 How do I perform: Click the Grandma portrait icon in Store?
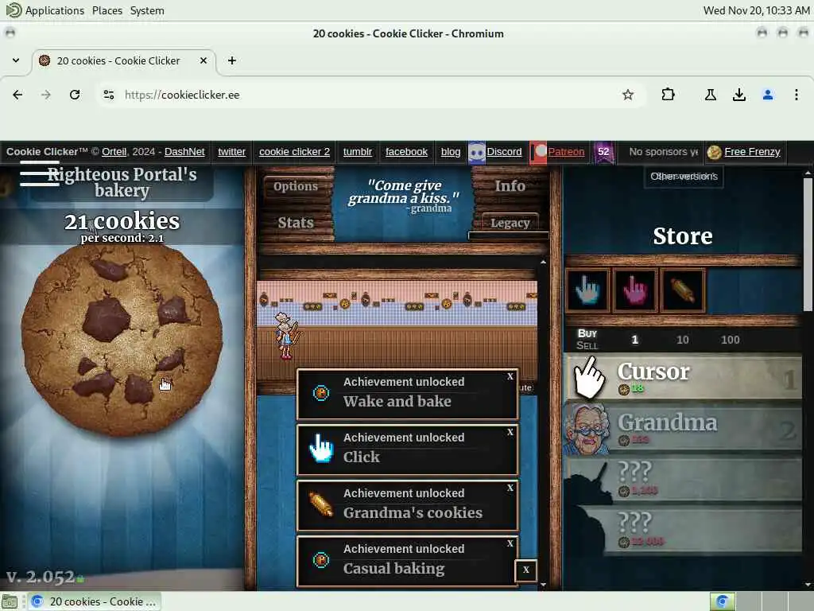[587, 429]
